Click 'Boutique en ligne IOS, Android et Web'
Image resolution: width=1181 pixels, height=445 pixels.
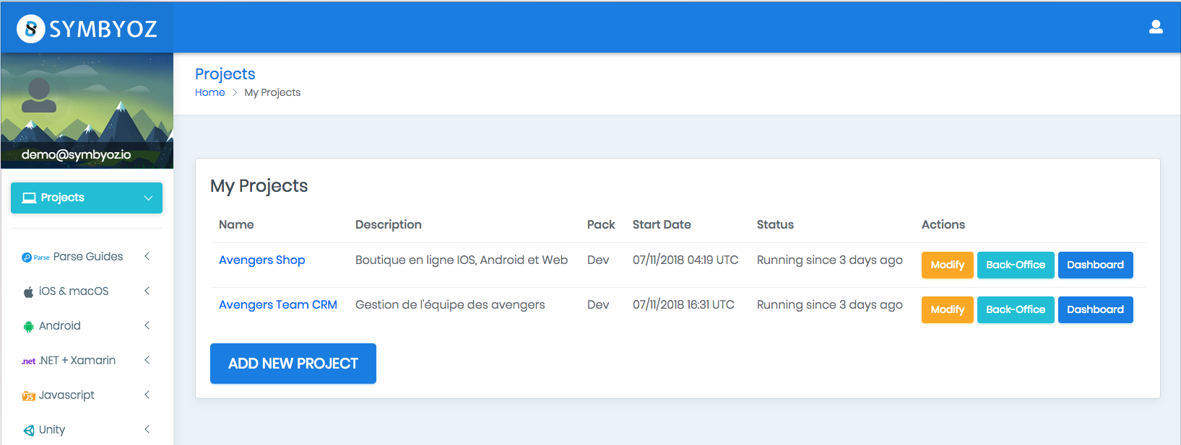[462, 260]
